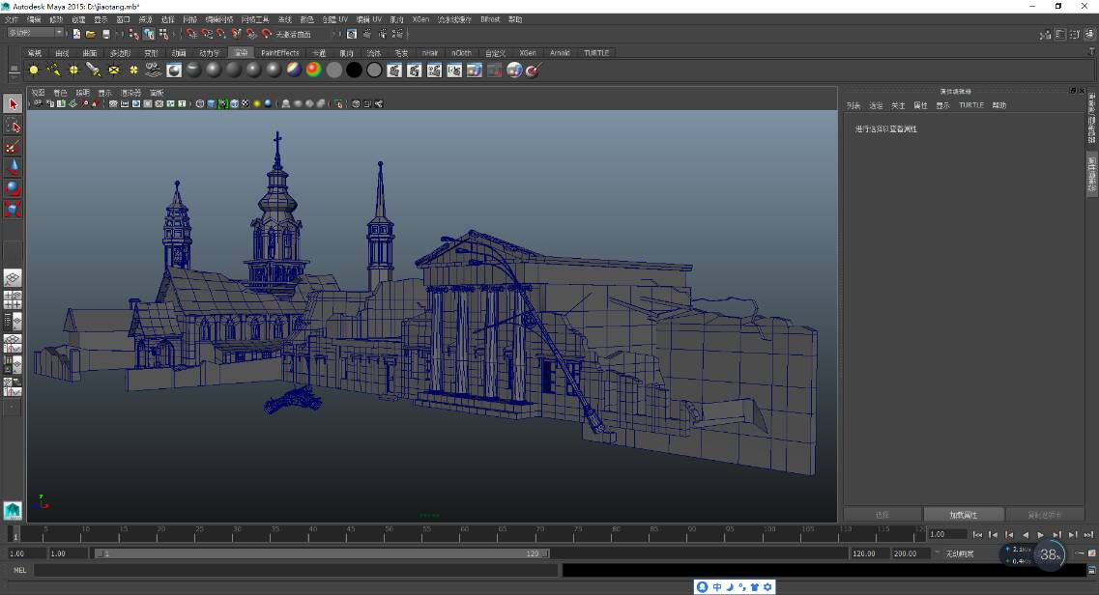Click the TURTLE menu in Attribute Editor
Viewport: 1099px width, 595px height.
(x=970, y=105)
